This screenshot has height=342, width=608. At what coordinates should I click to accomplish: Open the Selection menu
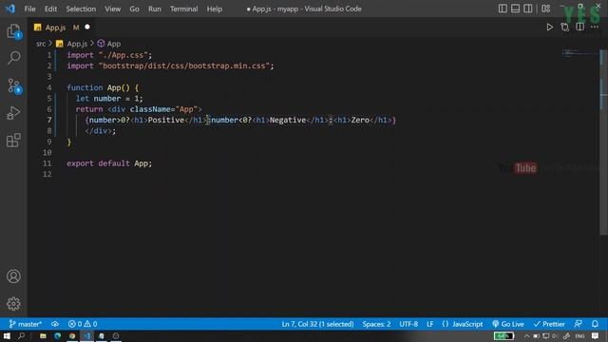pyautogui.click(x=81, y=9)
